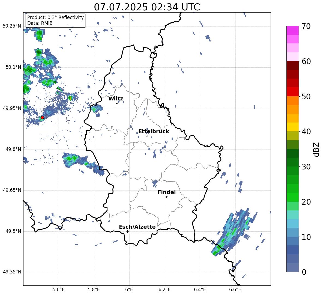Click the Wiltz city label
Viewport: 323px width, 295px height.
tap(116, 99)
